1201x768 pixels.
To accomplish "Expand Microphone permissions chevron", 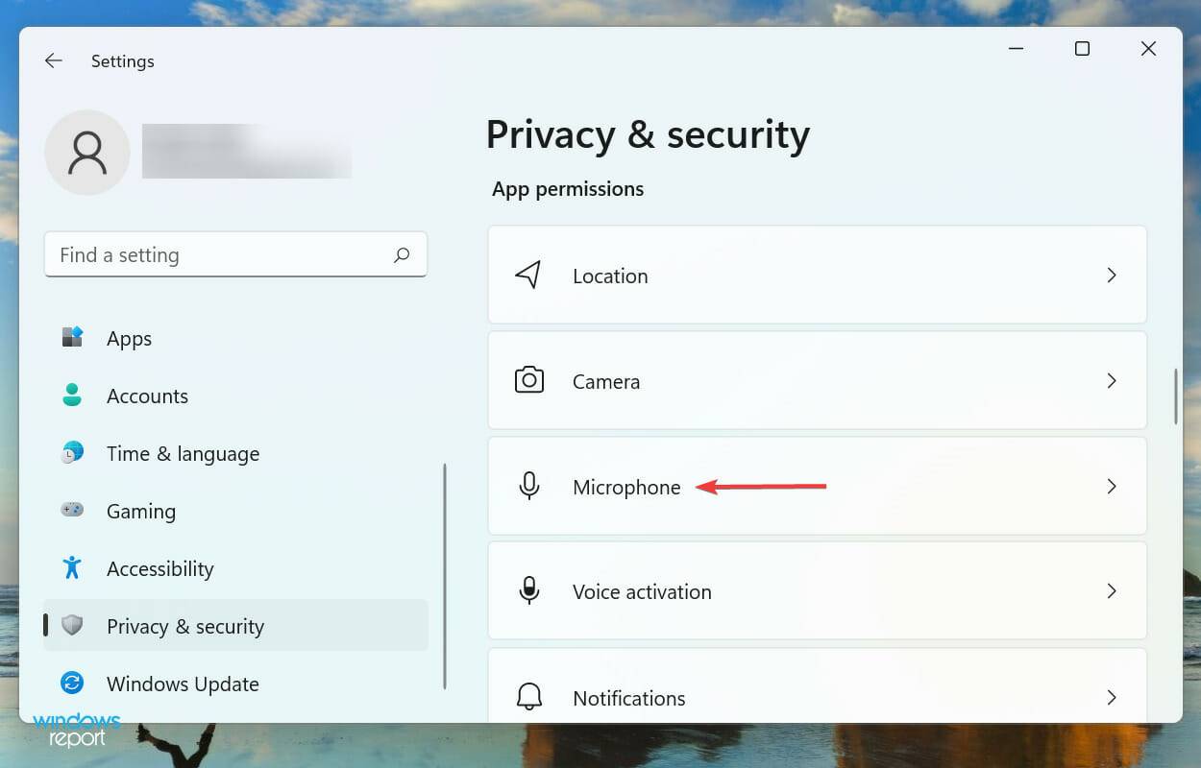I will (x=1112, y=487).
